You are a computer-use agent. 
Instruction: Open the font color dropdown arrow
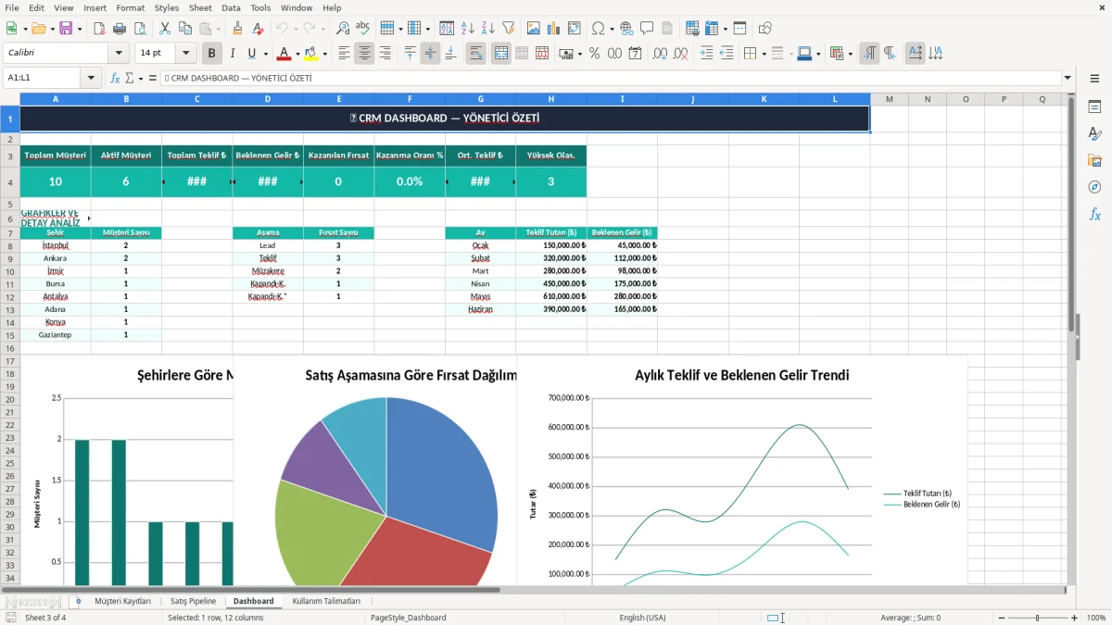297,54
